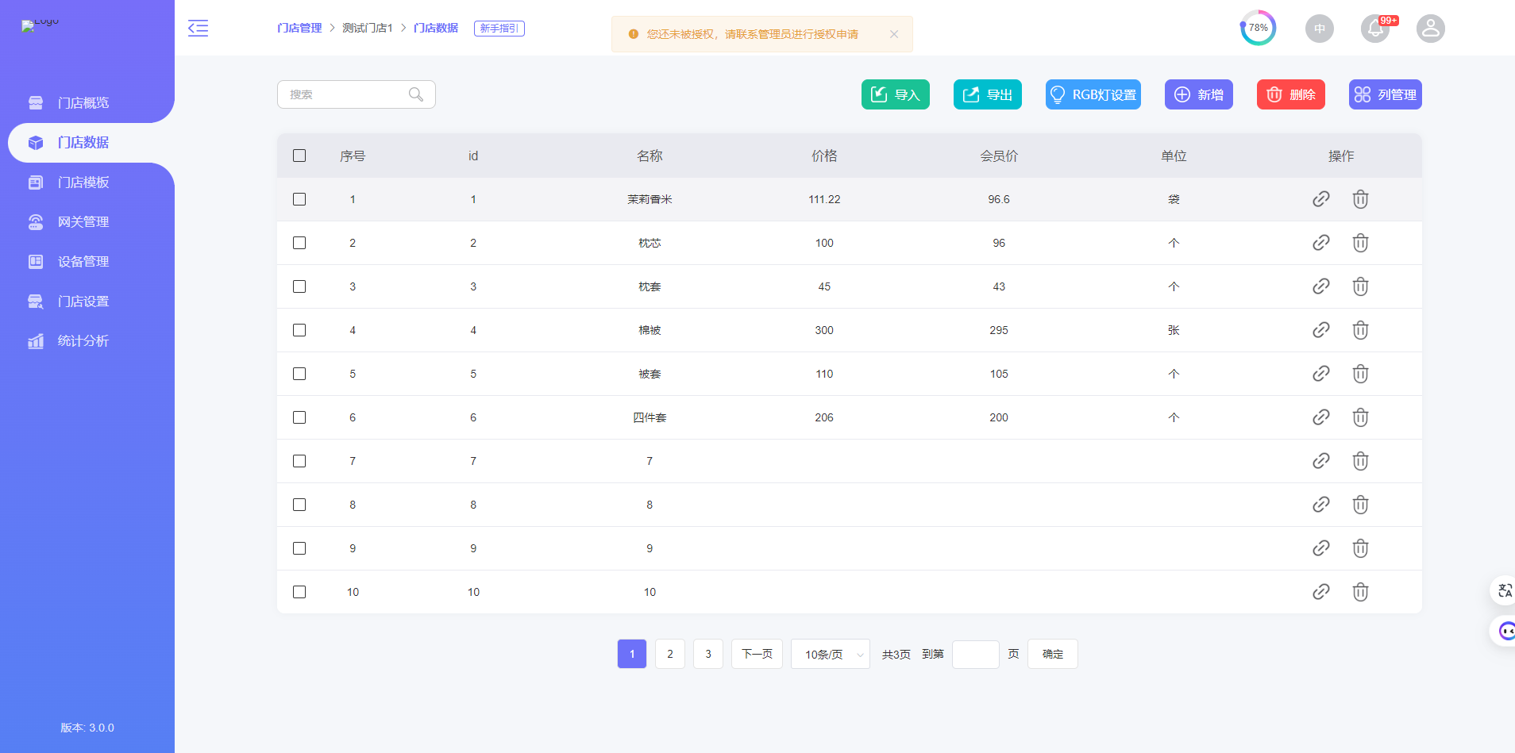The image size is (1515, 753).
Task: Click the link icon for row 被套
Action: coord(1321,374)
